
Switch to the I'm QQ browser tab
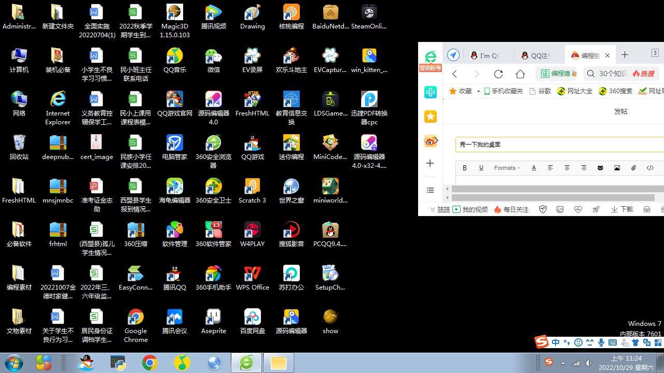[489, 55]
